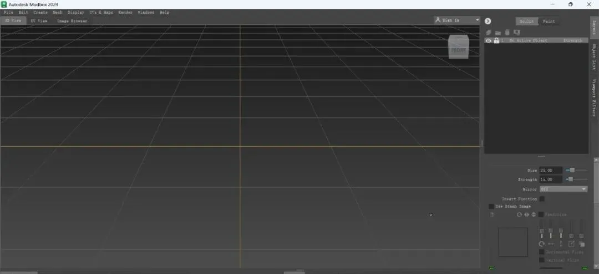Enable the Use Stamp Image checkbox
Screen dimensions: 599x274
point(491,206)
